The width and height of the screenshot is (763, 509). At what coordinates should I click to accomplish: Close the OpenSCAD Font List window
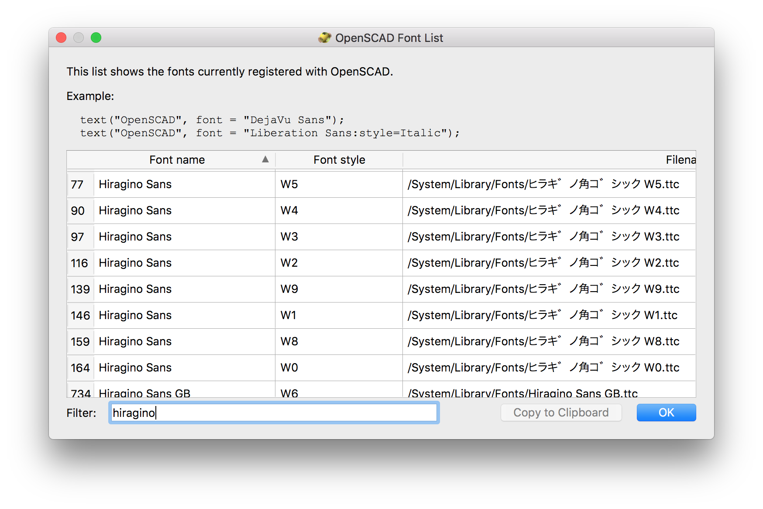61,38
